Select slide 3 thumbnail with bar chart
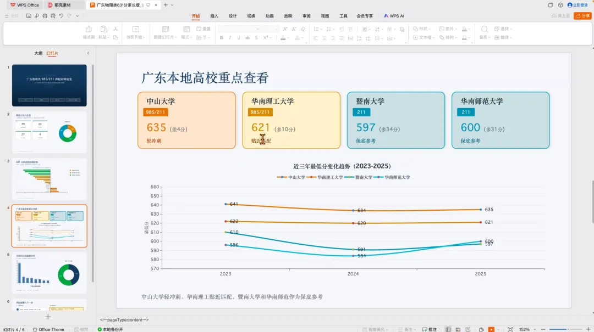Image resolution: width=594 pixels, height=332 pixels. pos(50,179)
